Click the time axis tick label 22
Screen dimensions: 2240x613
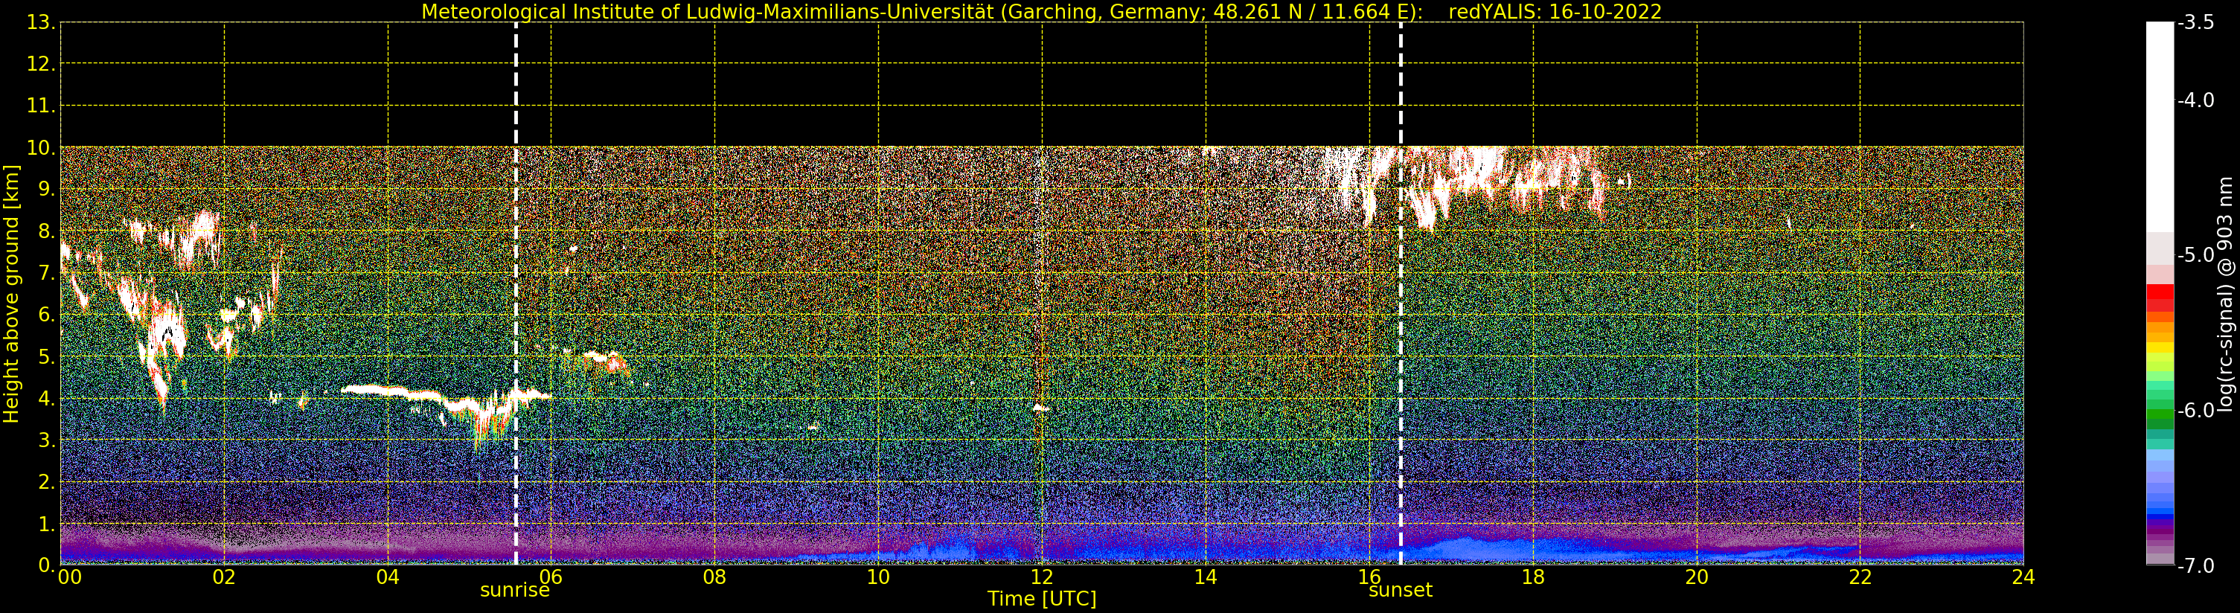[1860, 577]
